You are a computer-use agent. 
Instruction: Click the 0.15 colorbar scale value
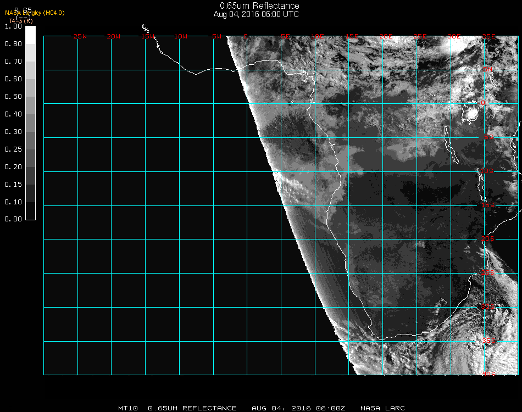(13, 185)
